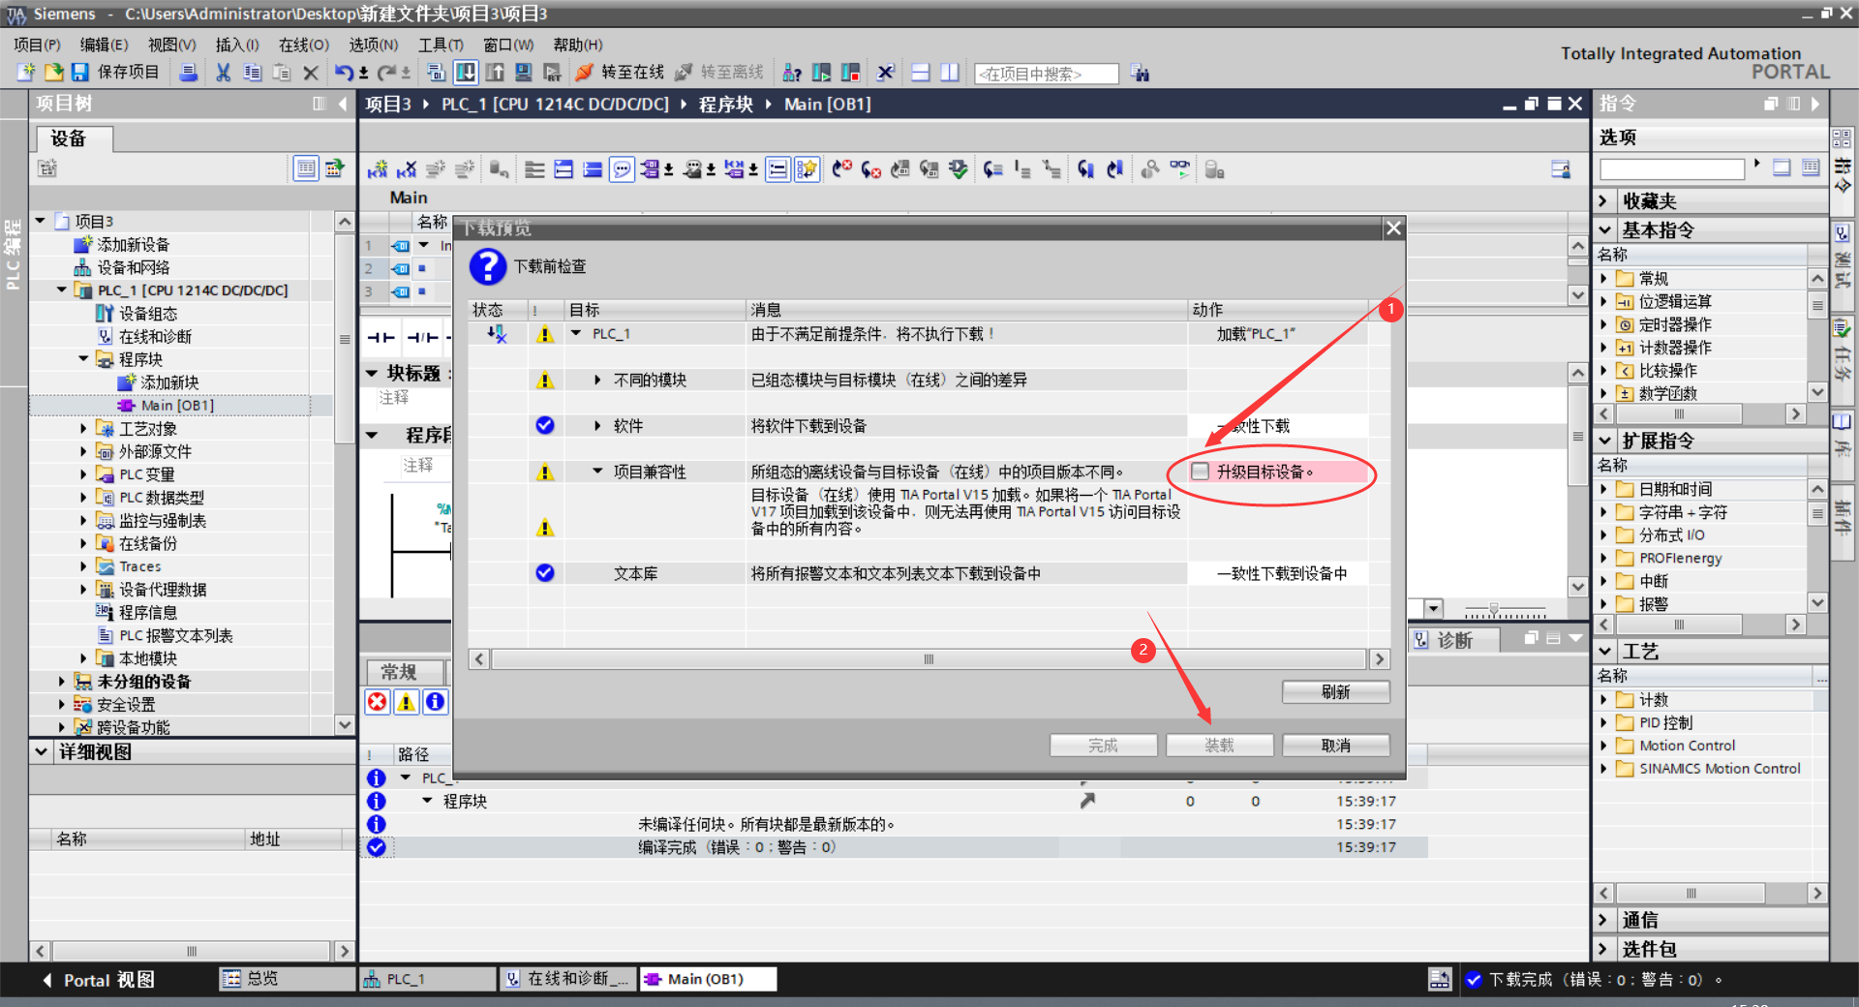
Task: Collapse PLC_1 row in download preview
Action: (x=576, y=333)
